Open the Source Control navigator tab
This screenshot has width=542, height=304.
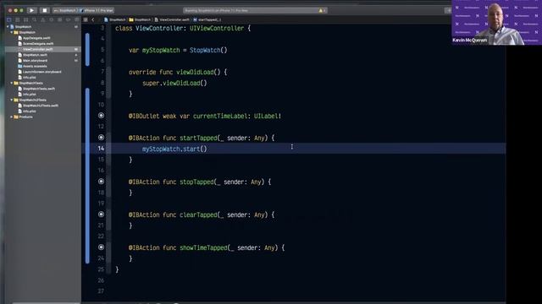pyautogui.click(x=17, y=19)
